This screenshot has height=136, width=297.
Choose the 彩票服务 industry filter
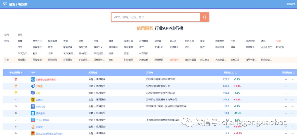(68, 60)
